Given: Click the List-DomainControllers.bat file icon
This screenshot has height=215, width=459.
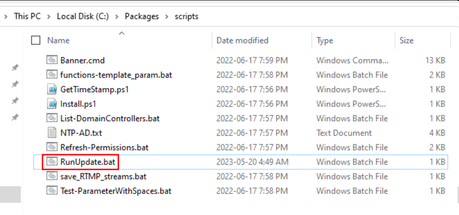Looking at the screenshot, I should tap(51, 118).
